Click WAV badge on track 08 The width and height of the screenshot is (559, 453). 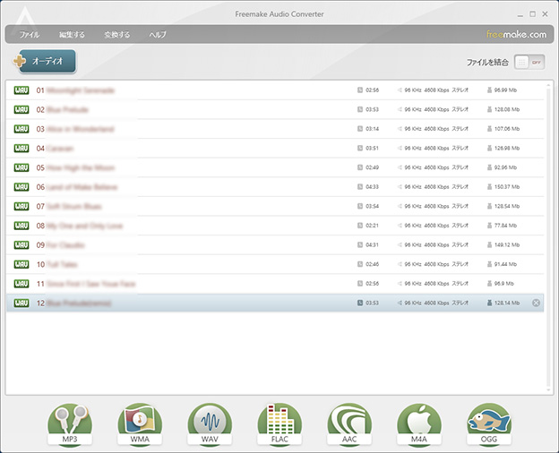click(x=21, y=226)
